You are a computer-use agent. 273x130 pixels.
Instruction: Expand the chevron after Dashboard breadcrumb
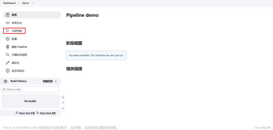tap(19, 3)
